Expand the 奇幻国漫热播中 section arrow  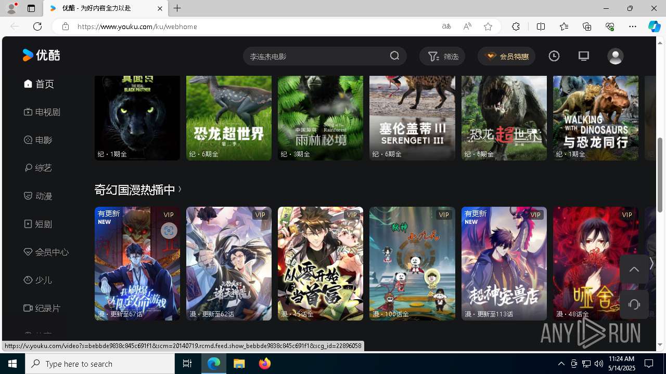pyautogui.click(x=180, y=189)
